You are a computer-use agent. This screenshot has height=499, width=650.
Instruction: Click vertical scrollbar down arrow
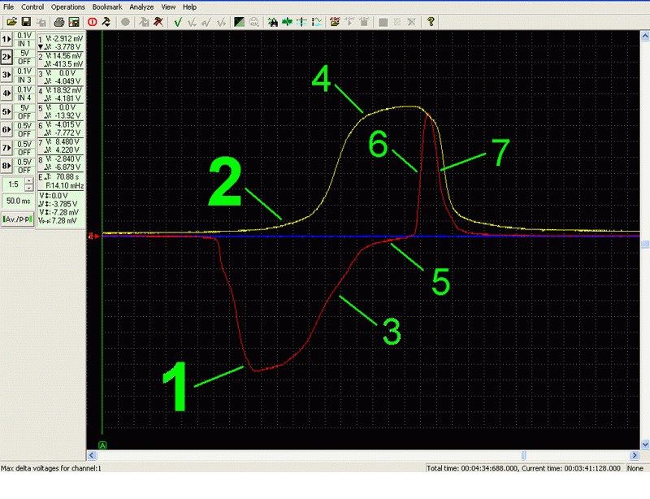(645, 445)
